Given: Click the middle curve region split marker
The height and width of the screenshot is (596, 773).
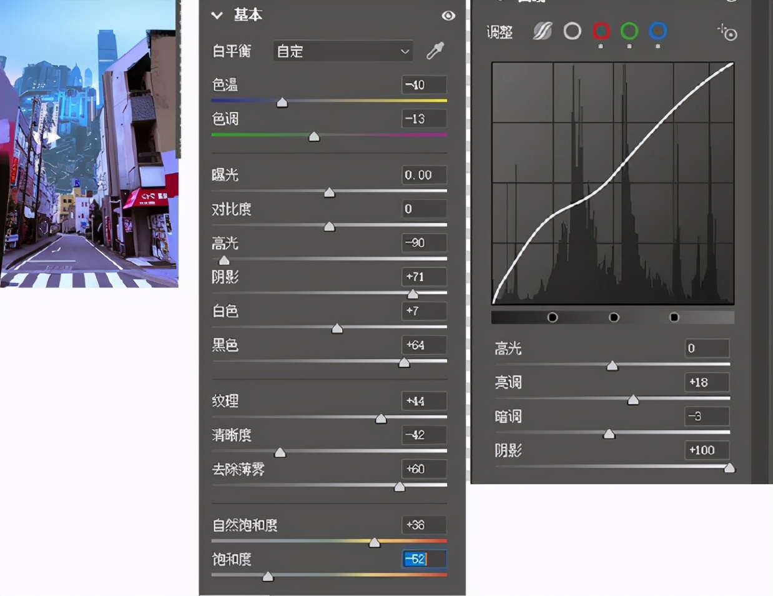Looking at the screenshot, I should pos(614,317).
